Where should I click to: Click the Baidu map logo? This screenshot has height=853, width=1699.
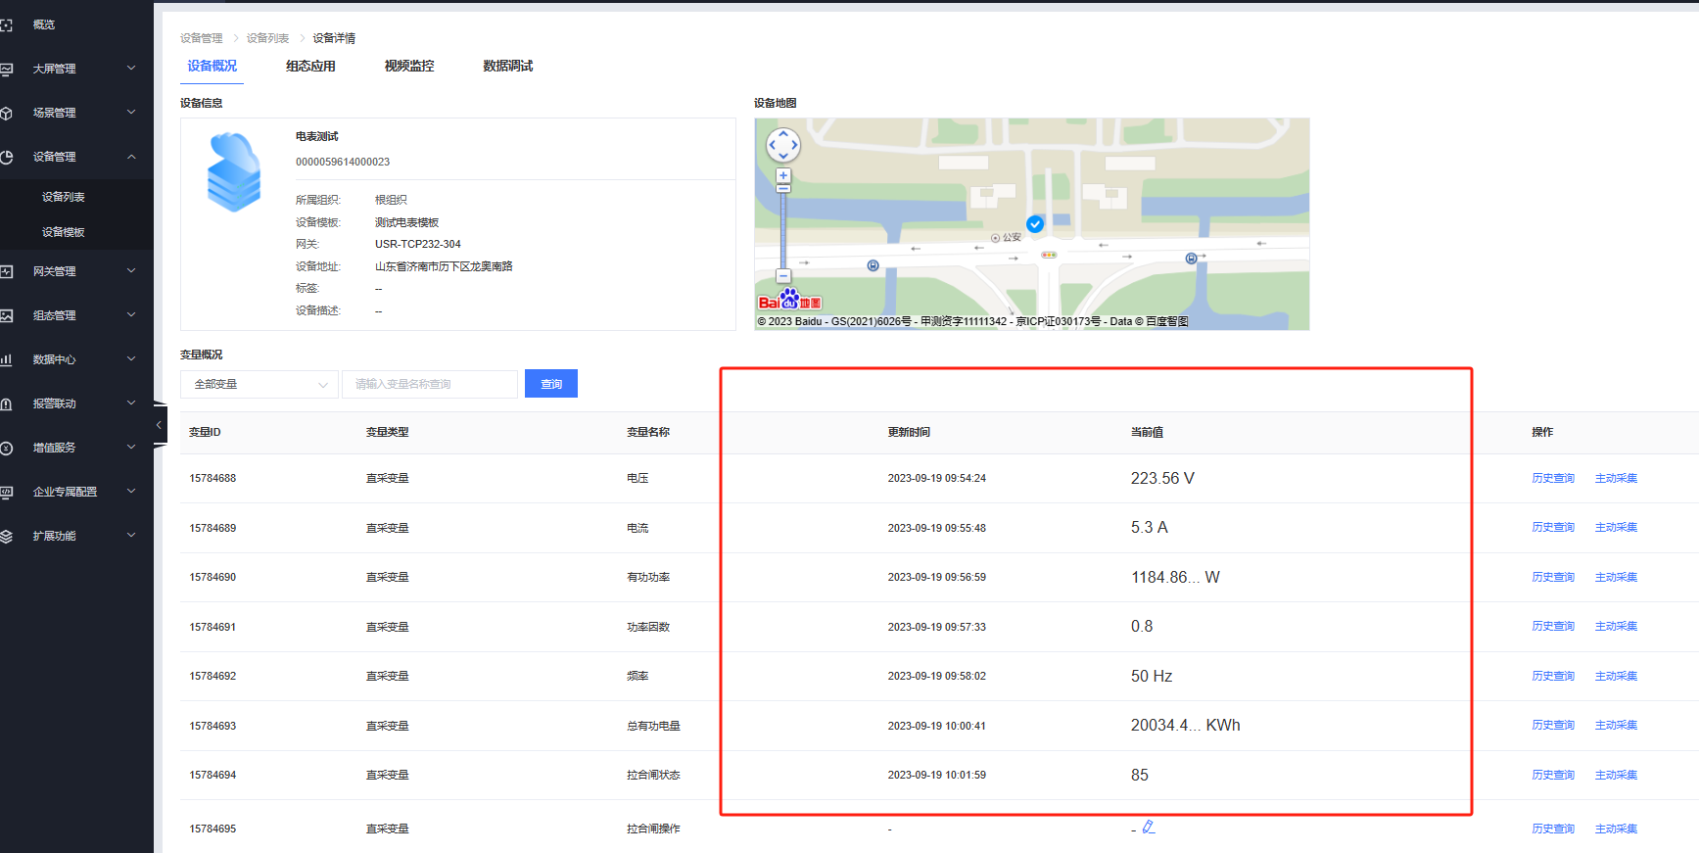[789, 301]
